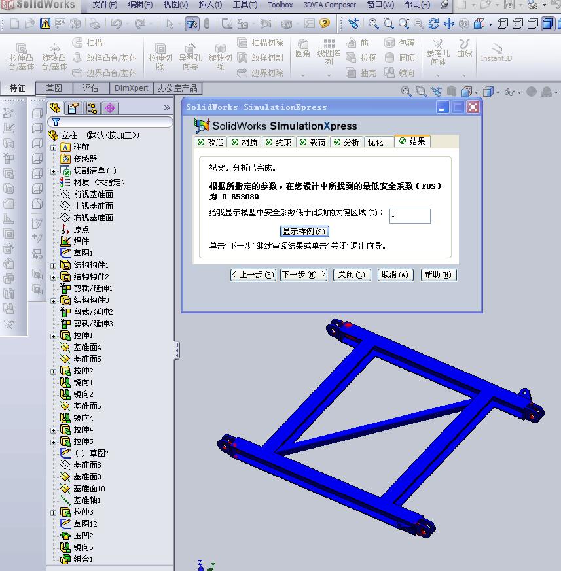Select 组合1 in feature tree

(x=77, y=559)
